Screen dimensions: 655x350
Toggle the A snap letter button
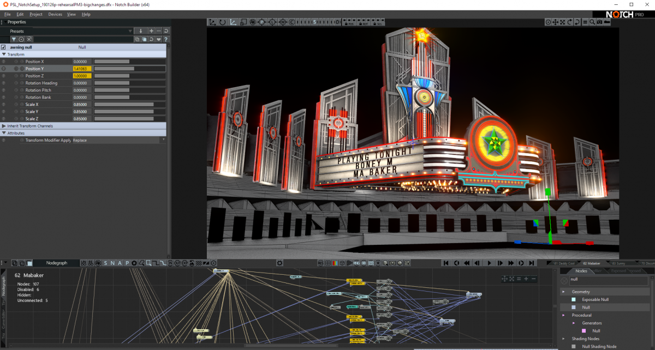tap(120, 263)
